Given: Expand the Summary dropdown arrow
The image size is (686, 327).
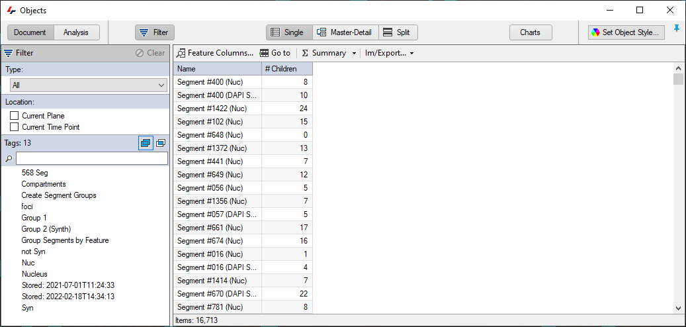Looking at the screenshot, I should [x=353, y=54].
